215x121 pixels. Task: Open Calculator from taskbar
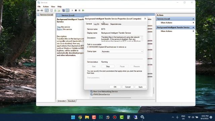click(x=128, y=117)
